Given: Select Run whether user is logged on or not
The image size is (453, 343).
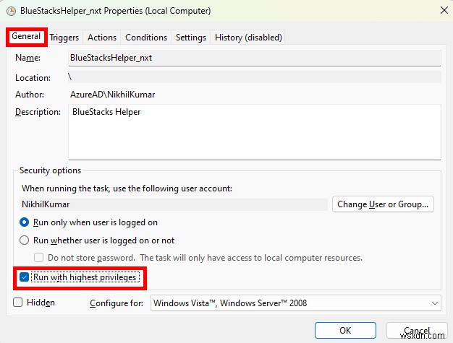Looking at the screenshot, I should coord(25,240).
